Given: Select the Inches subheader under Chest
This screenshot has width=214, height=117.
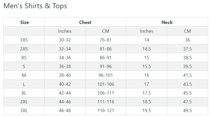Looking at the screenshot, I should [65, 31].
